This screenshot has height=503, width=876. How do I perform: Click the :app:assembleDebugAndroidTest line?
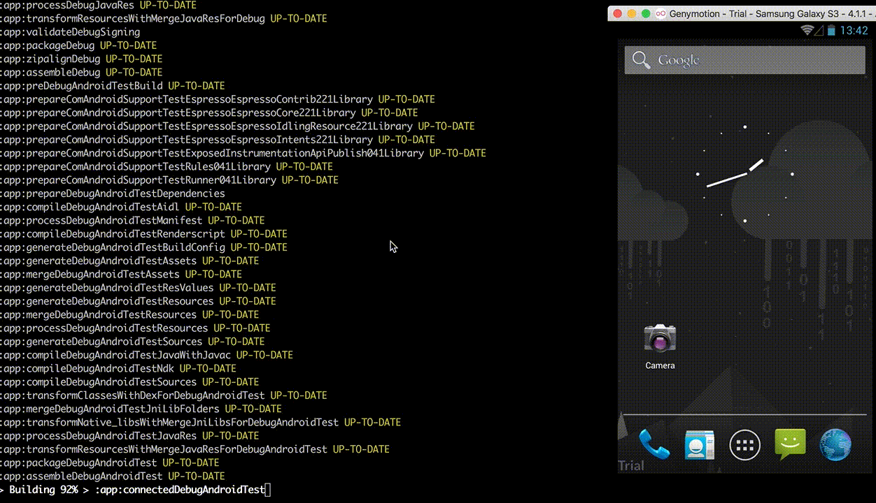[113, 476]
